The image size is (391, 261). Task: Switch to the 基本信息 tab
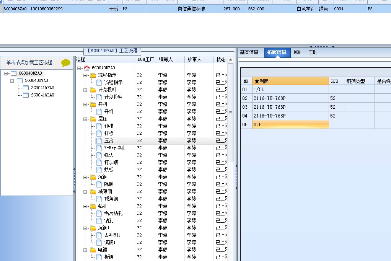pyautogui.click(x=249, y=52)
